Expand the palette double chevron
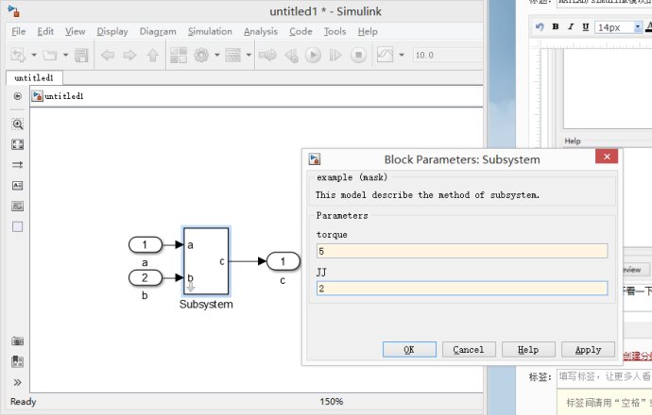The height and width of the screenshot is (415, 652). click(x=17, y=382)
